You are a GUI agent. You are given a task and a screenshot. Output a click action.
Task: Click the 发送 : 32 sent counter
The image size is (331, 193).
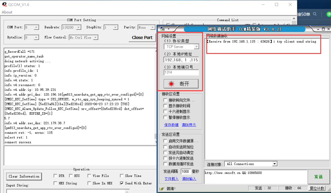[x=263, y=188]
